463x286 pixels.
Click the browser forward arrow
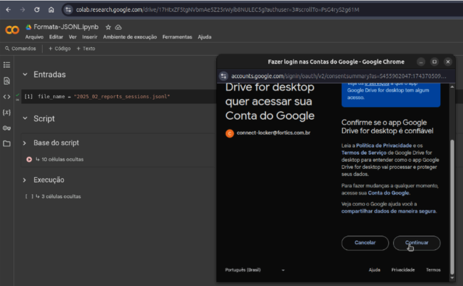[x=23, y=10]
